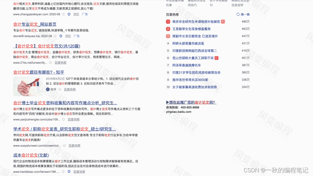Click 广告 label for stone06.beiquea.top result
Screen dimensions: 313x176
[77, 36]
